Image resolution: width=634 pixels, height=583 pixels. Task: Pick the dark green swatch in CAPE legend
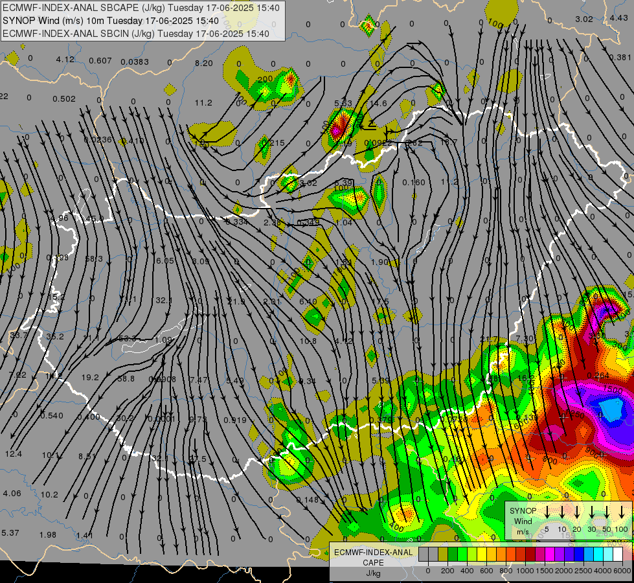coord(453,554)
